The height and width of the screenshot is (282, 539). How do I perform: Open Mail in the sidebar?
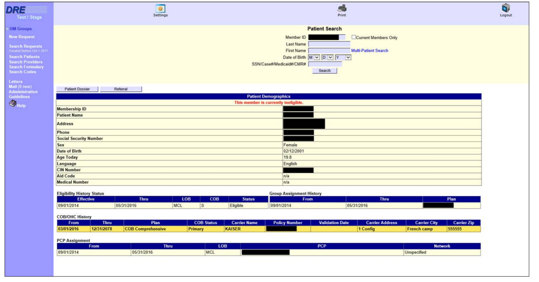point(13,87)
